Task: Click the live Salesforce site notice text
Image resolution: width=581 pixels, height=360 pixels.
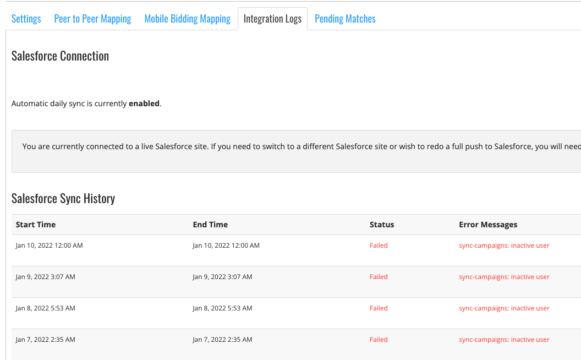Action: click(302, 146)
